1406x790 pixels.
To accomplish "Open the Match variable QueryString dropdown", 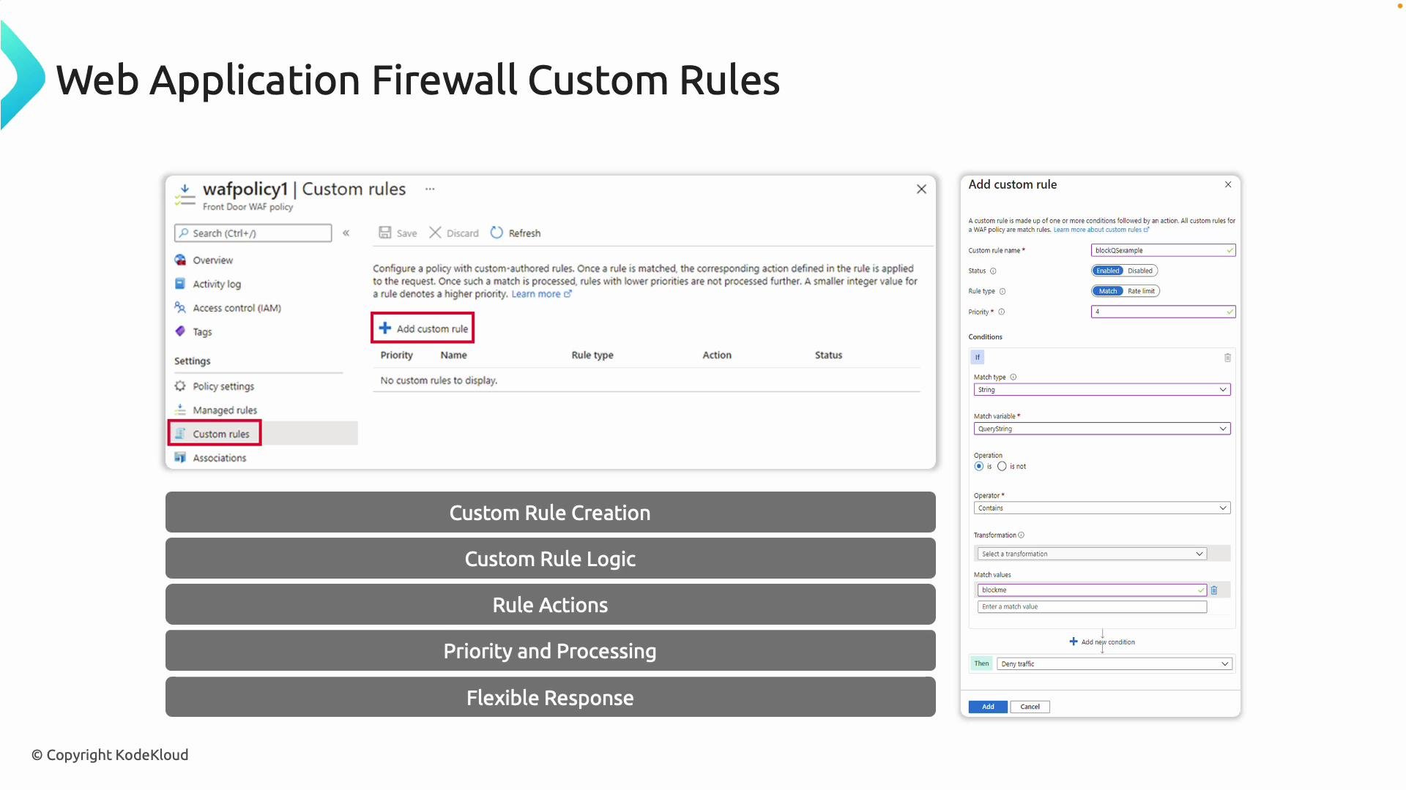I will pyautogui.click(x=1102, y=429).
